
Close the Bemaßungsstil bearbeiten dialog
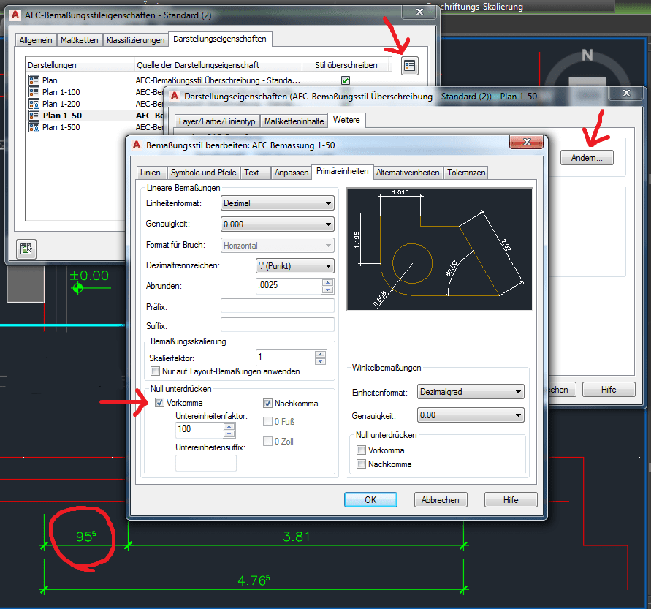526,142
